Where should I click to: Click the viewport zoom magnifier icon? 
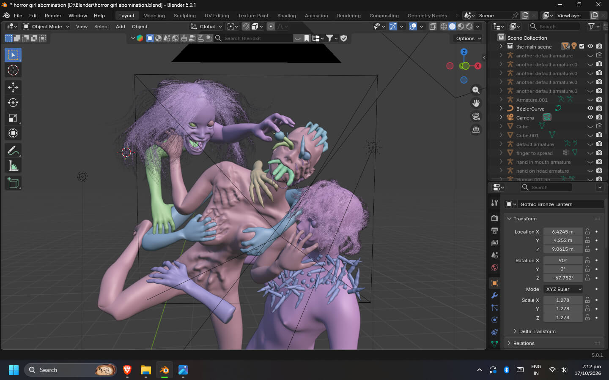476,90
